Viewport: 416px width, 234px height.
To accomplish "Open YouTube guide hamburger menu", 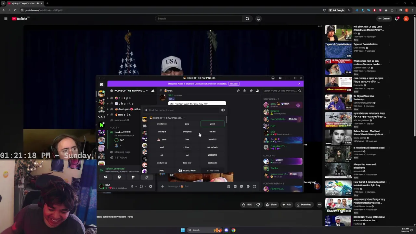I will pos(6,19).
